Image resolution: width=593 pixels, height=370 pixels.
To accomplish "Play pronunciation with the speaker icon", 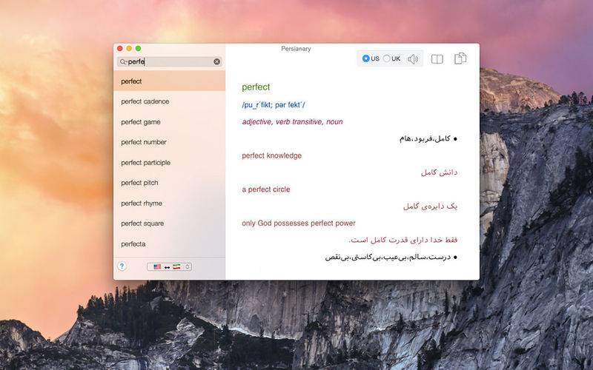I will coord(413,59).
